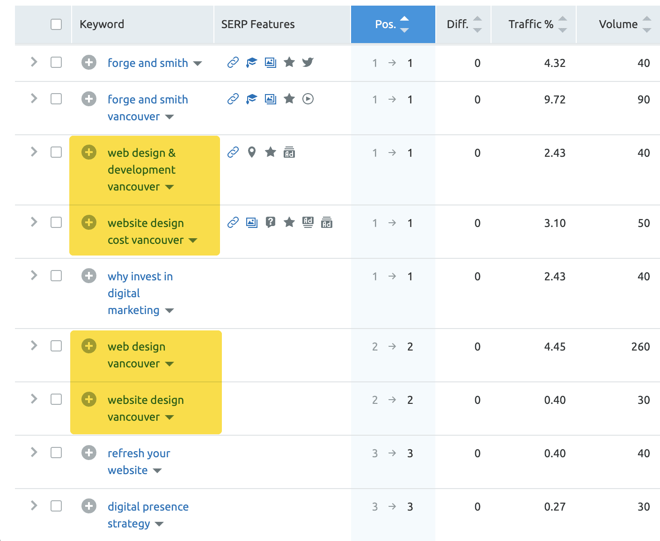
Task: Click the Twitter icon for forge and smith
Action: click(x=308, y=62)
